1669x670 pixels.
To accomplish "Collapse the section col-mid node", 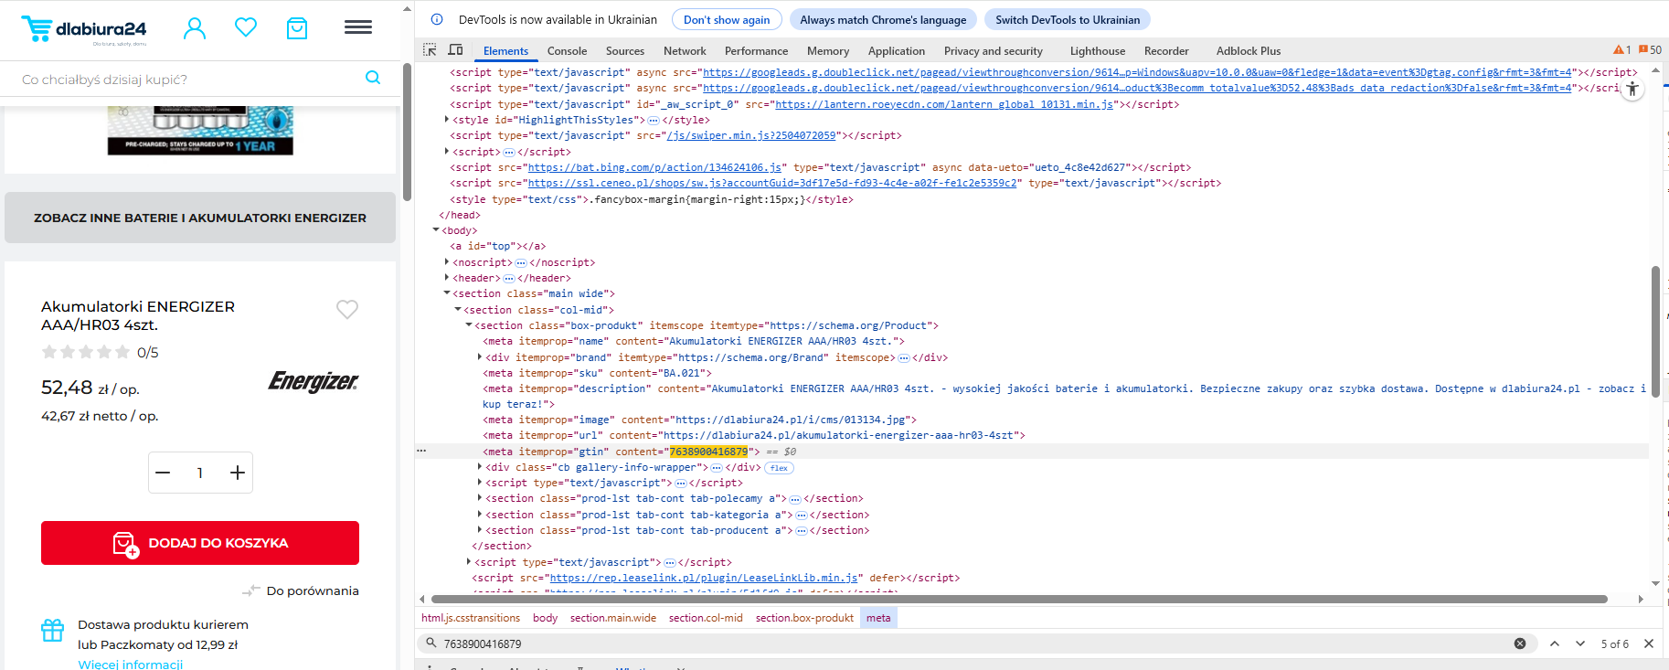I will click(x=458, y=310).
